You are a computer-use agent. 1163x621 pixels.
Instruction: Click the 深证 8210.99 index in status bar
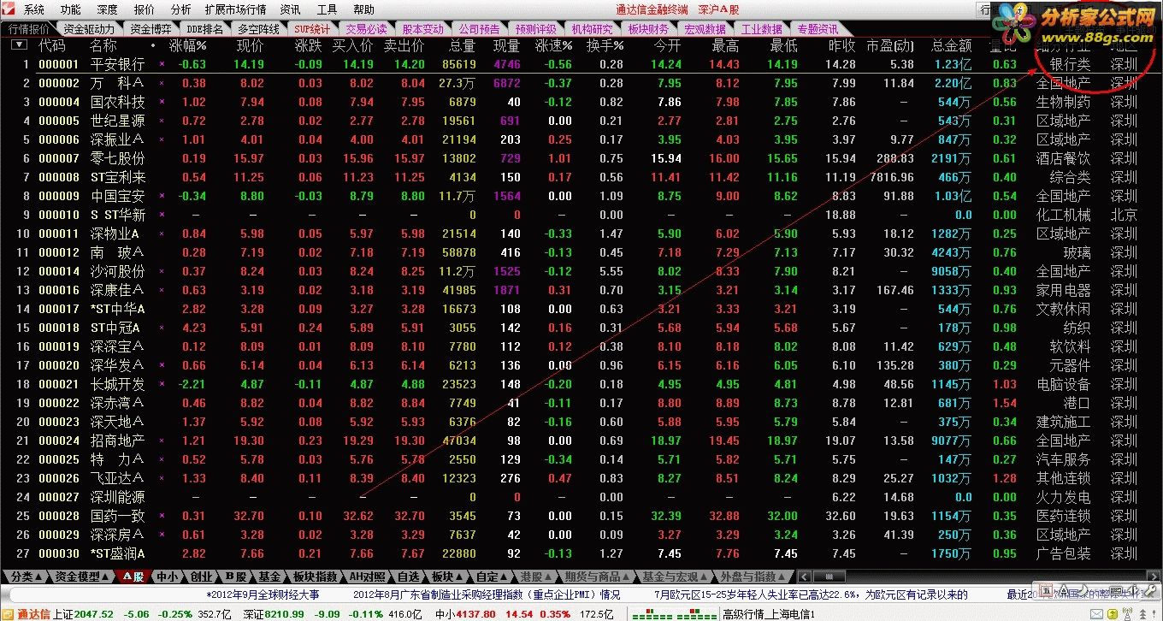pyautogui.click(x=274, y=613)
